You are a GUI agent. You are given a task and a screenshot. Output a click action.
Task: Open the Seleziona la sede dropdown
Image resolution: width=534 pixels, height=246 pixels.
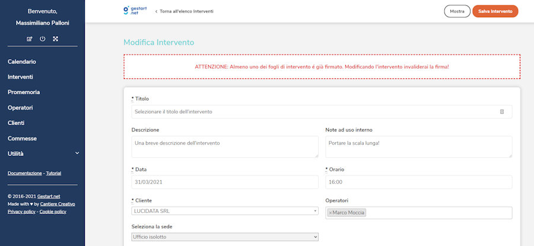click(x=225, y=237)
